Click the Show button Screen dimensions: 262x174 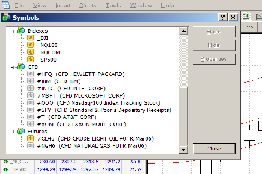[x=214, y=32]
